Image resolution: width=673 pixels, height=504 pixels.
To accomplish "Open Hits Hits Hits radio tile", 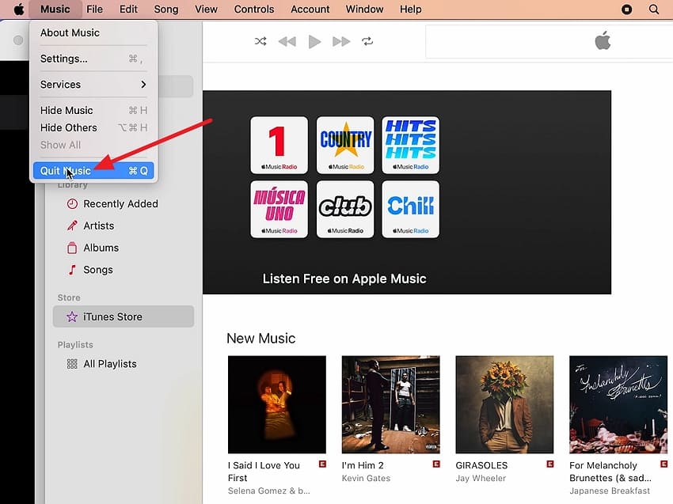I will (x=410, y=145).
